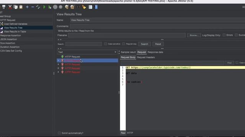Click the Browse... file button

coord(194,35)
